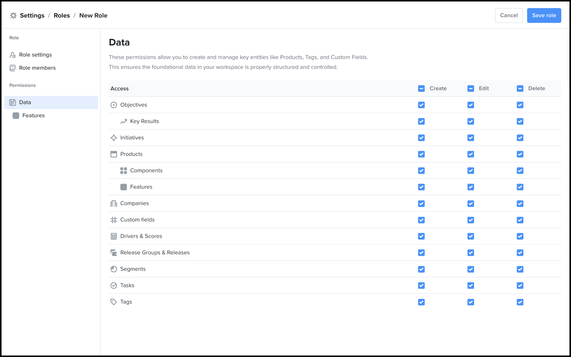
Task: Click the Initiatives star icon
Action: (114, 138)
